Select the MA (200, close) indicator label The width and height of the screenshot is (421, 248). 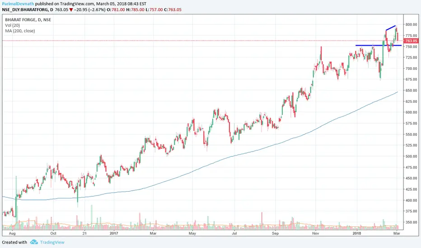point(20,31)
